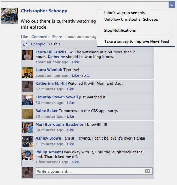177x185 pixels.
Task: Open Christopher Schoepp's profile picture
Action: 9,16
